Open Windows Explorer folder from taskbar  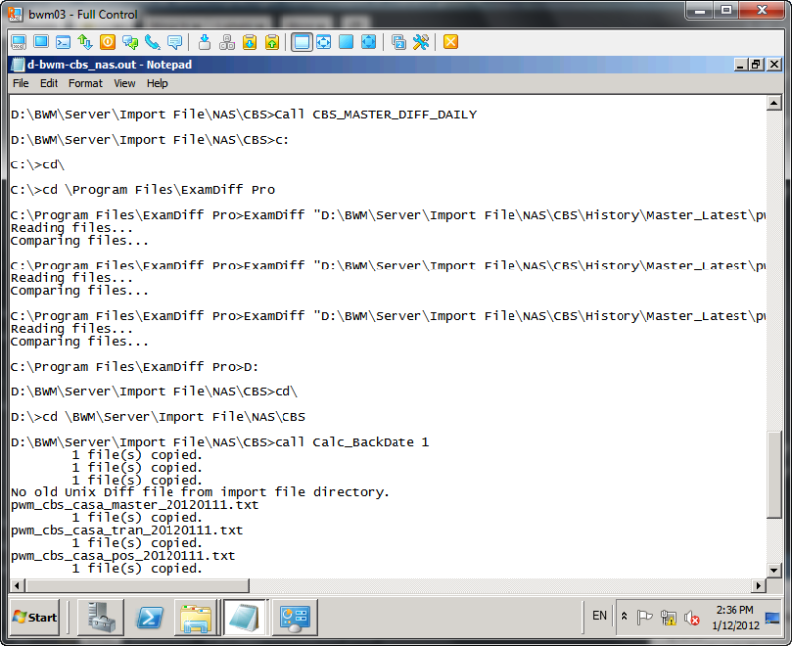tap(197, 617)
